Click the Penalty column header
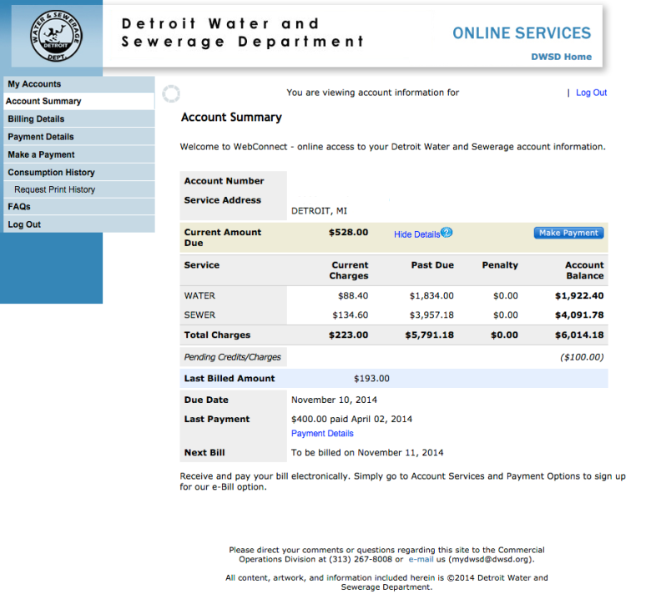This screenshot has height=609, width=656. point(500,265)
